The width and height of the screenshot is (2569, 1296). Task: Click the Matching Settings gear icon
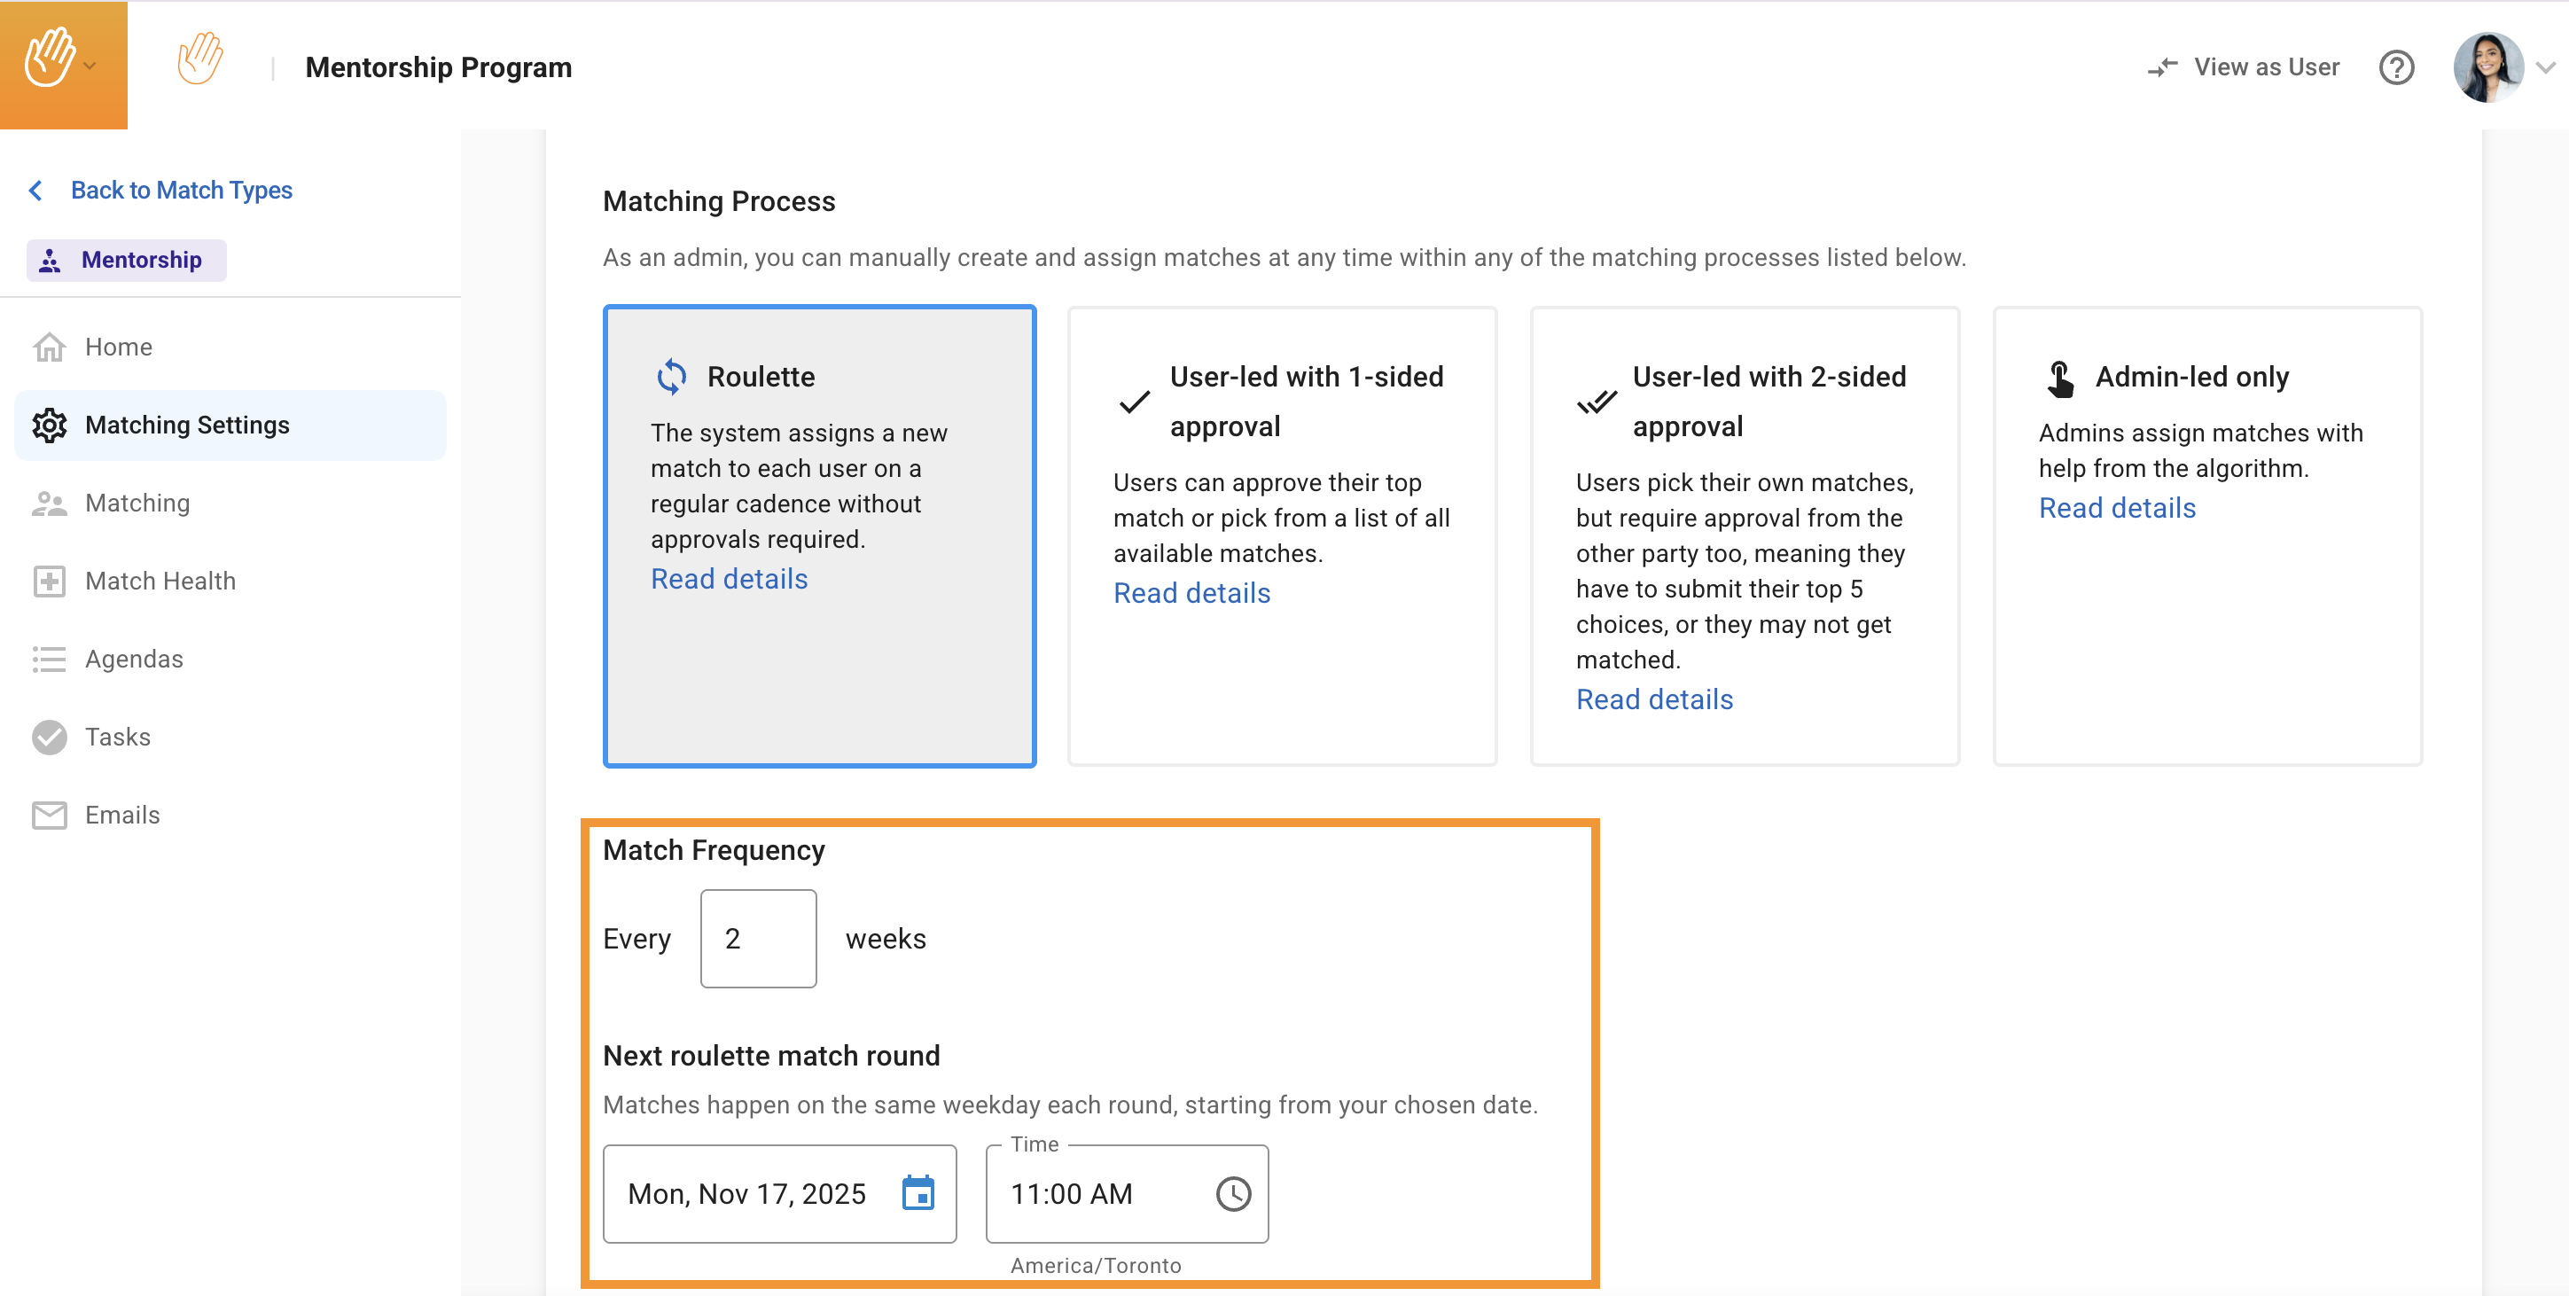49,425
